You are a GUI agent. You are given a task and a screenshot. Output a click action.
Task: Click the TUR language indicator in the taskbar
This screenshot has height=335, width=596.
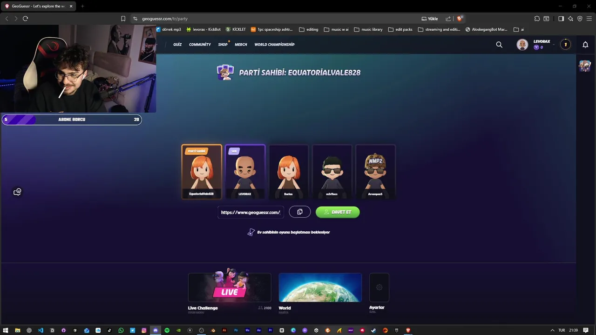click(x=562, y=330)
